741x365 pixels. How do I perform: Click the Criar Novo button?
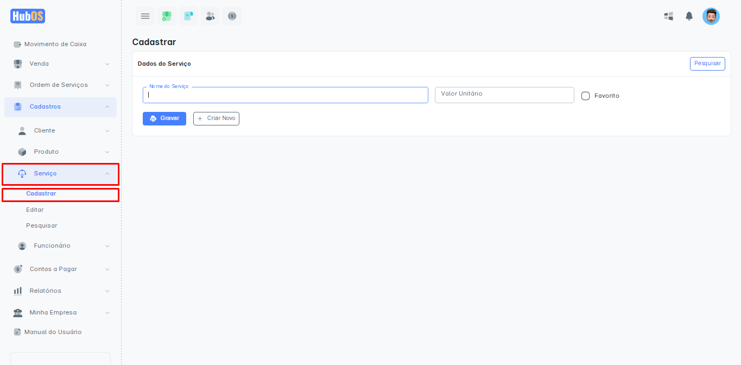[x=216, y=118]
